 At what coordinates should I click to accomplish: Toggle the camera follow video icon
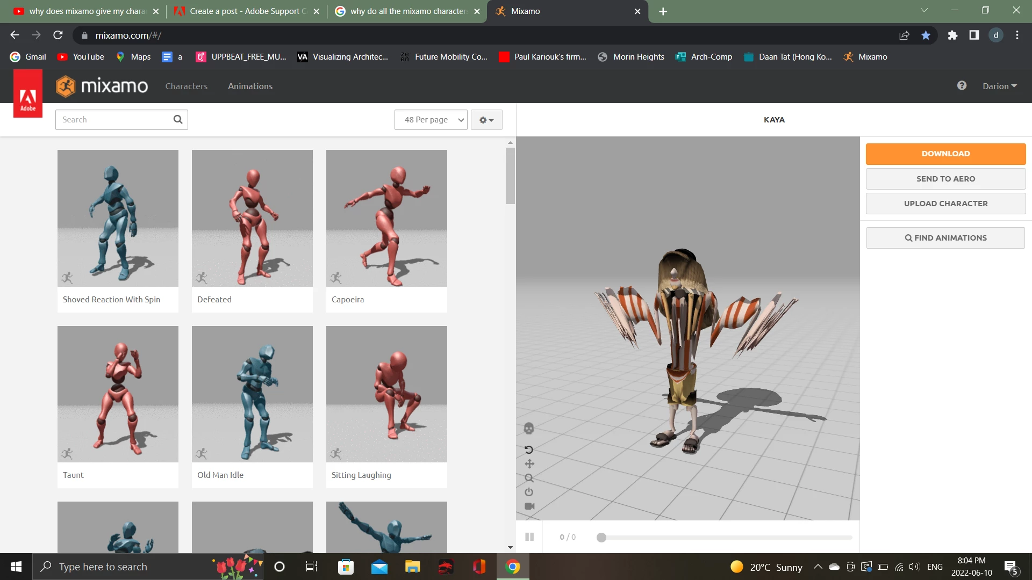pos(529,506)
